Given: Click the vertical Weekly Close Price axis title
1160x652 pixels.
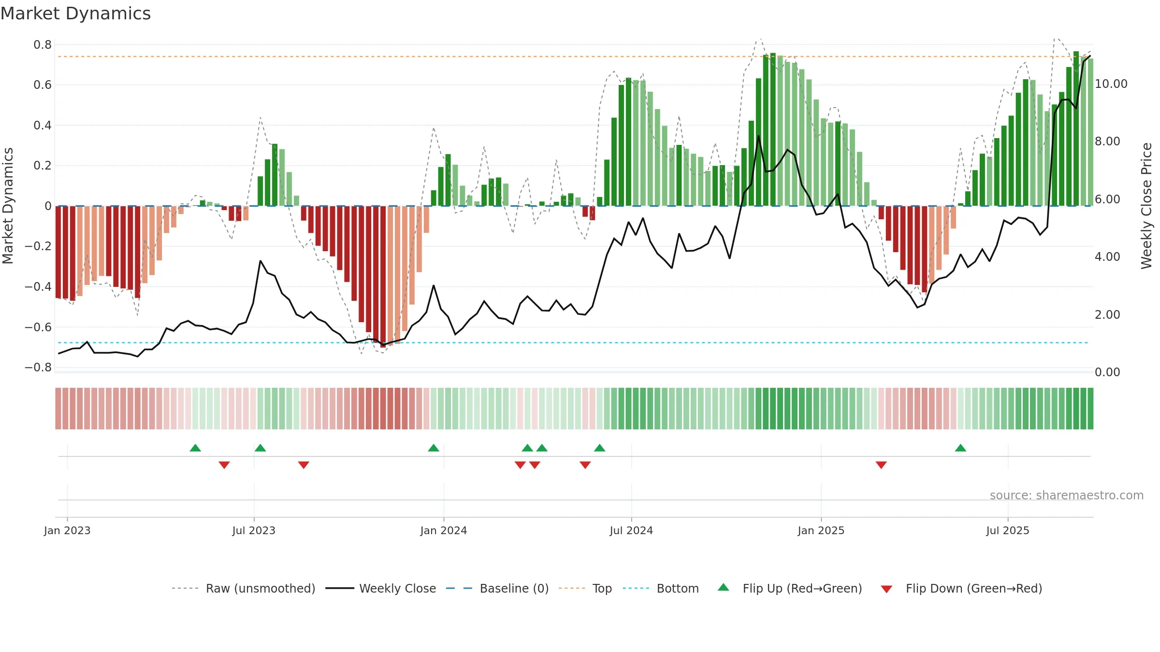Looking at the screenshot, I should coord(1146,206).
